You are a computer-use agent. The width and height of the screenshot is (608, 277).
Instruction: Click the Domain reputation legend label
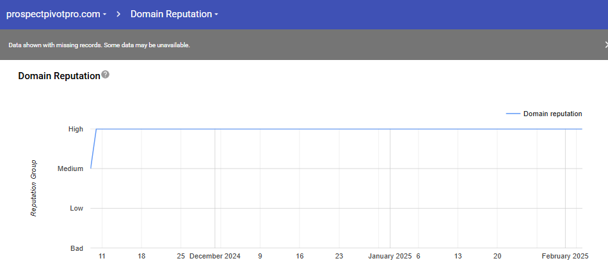coord(552,114)
